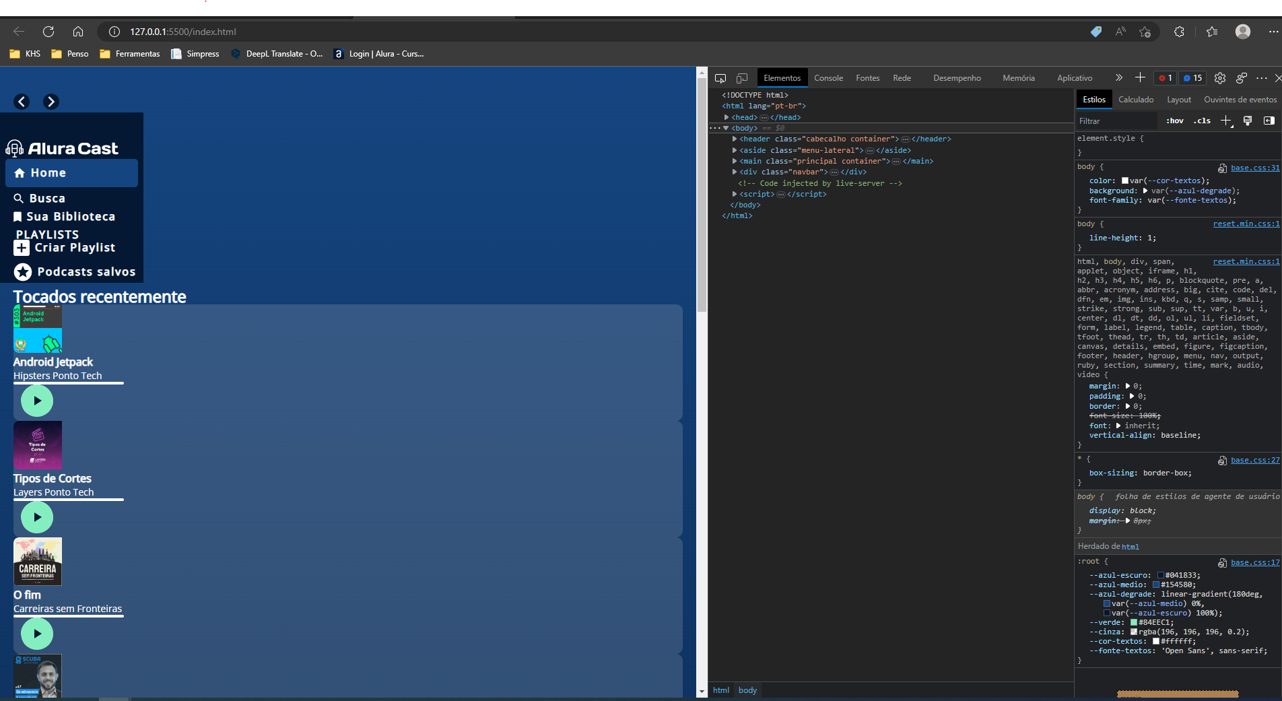Toggle device emulation in DevTools

pos(742,78)
